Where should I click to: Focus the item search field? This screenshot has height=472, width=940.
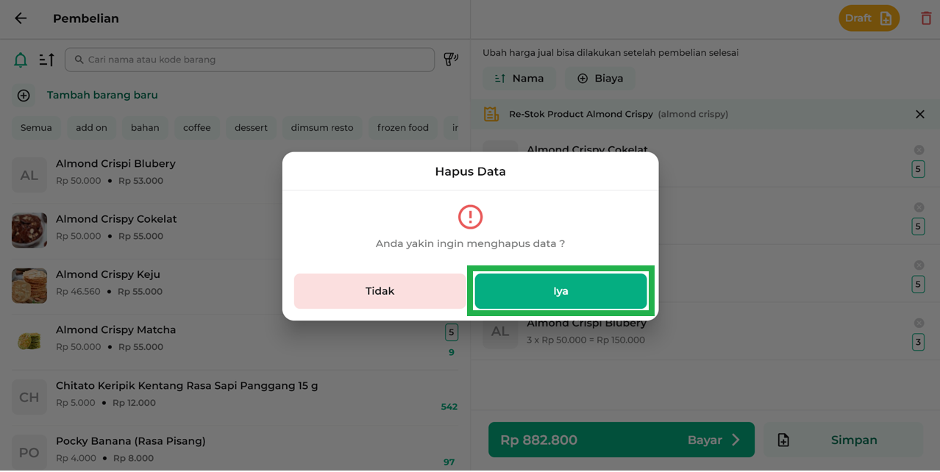click(250, 60)
